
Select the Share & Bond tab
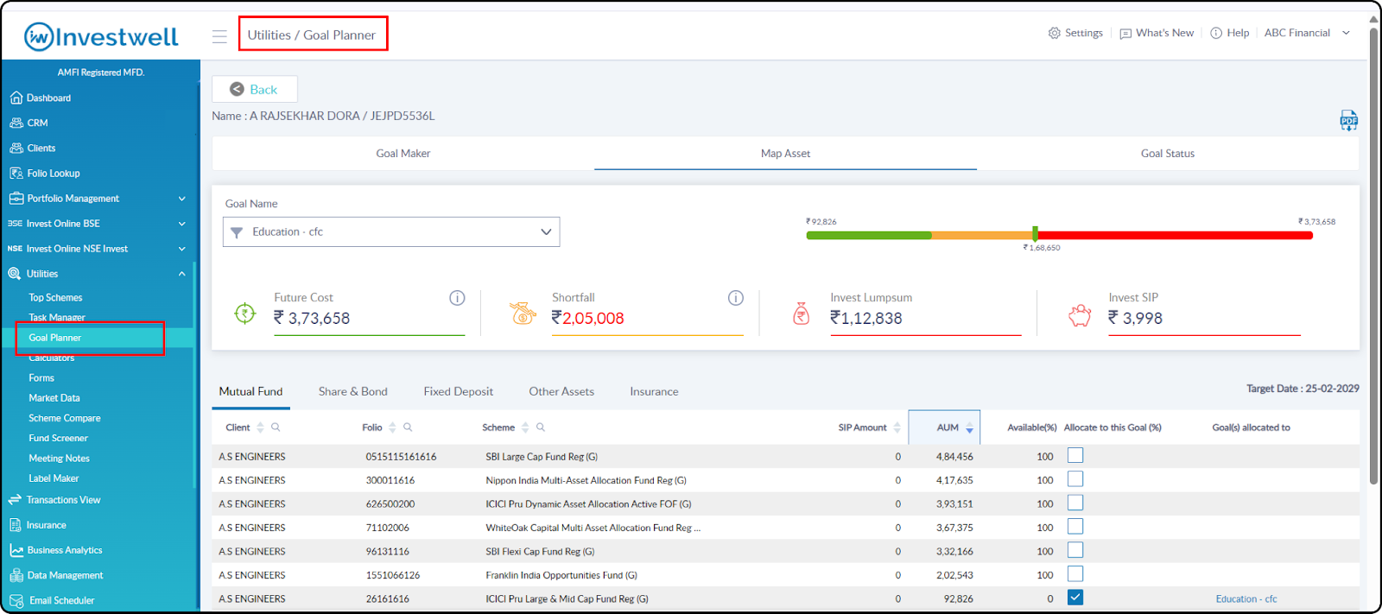[352, 392]
